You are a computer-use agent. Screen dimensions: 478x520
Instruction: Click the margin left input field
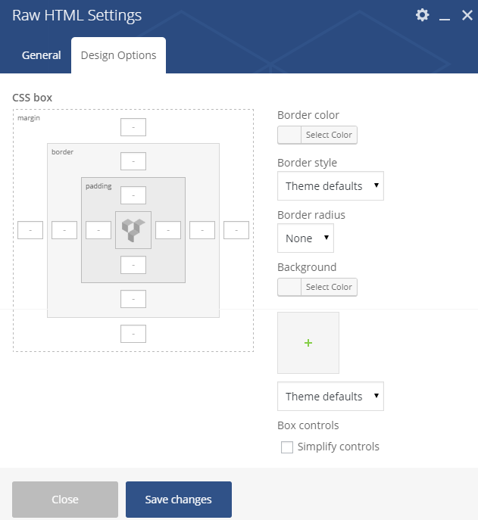(30, 230)
